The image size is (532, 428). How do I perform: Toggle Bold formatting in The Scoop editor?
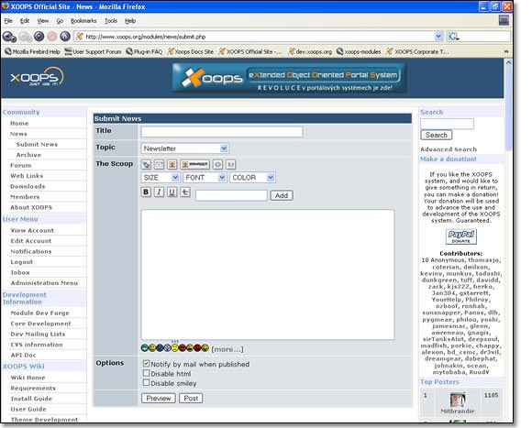coord(146,192)
